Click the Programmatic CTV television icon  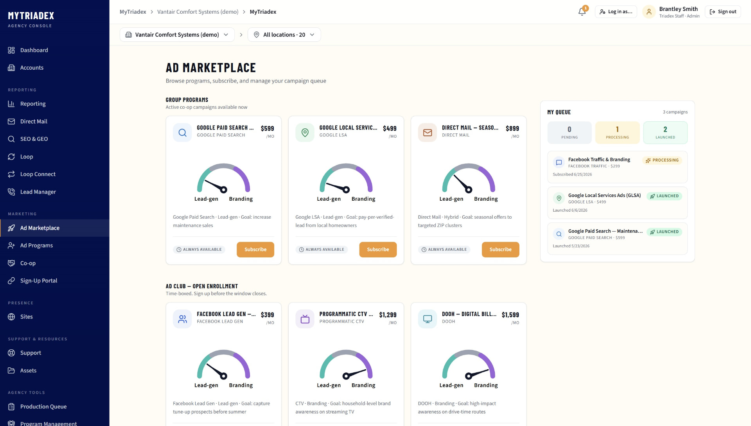tap(305, 319)
